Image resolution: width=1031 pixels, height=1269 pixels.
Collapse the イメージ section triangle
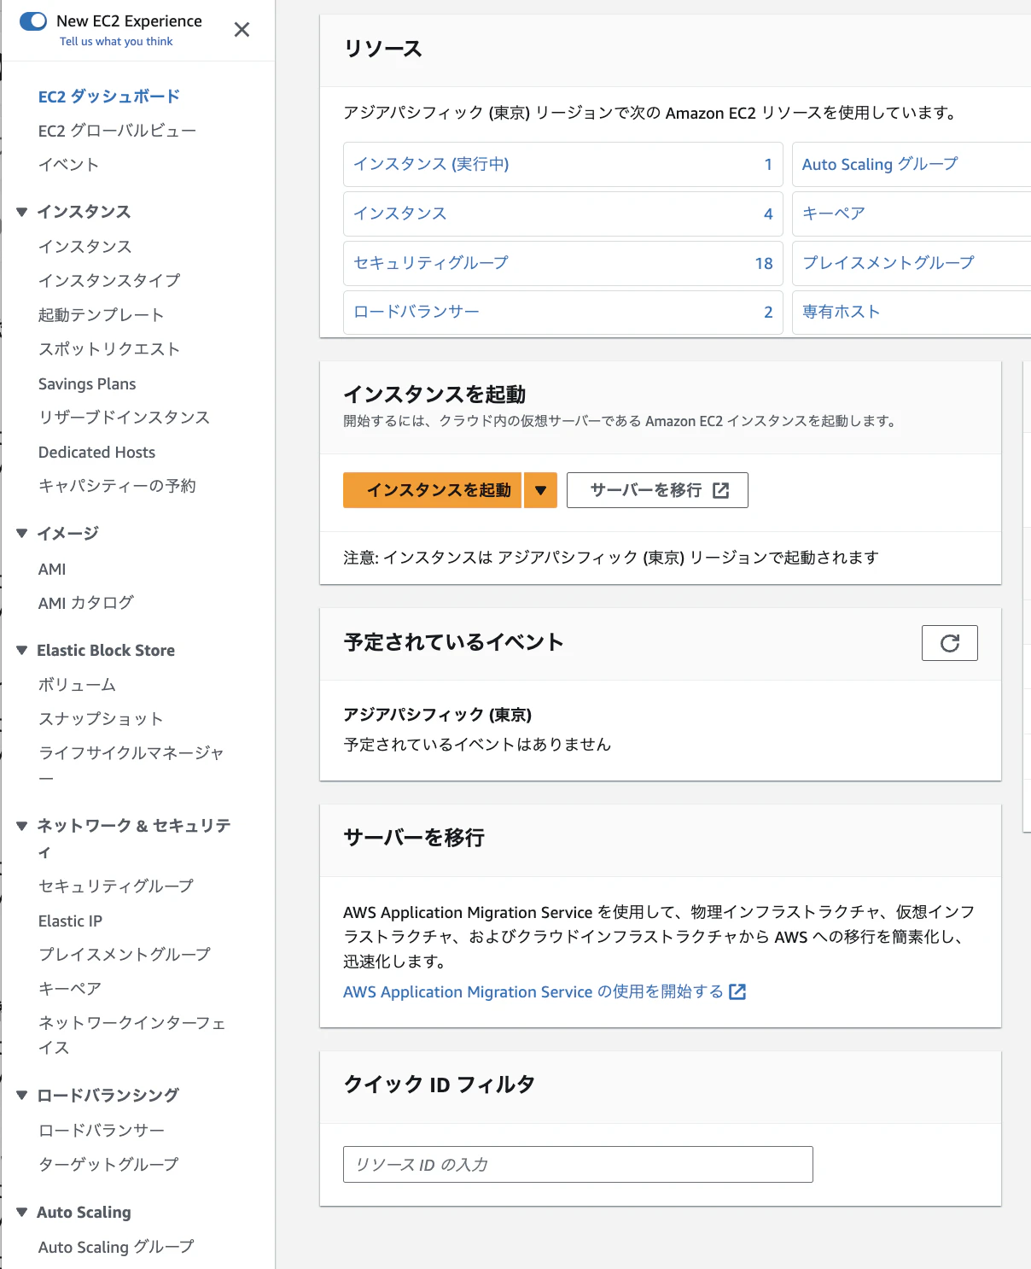[22, 534]
